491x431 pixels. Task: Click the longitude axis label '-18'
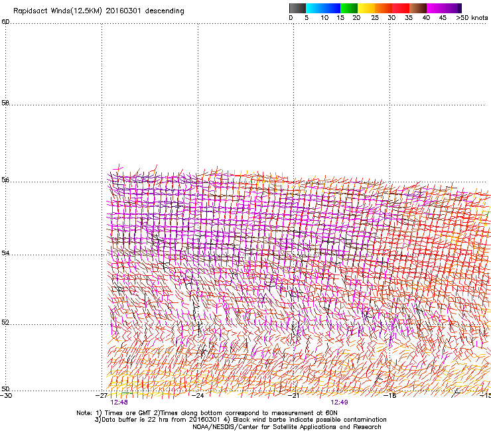(390, 396)
